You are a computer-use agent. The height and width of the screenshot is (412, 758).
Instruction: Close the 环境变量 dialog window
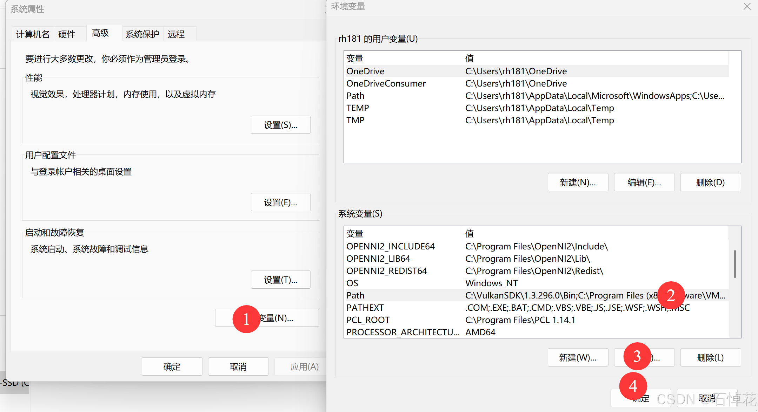(747, 7)
